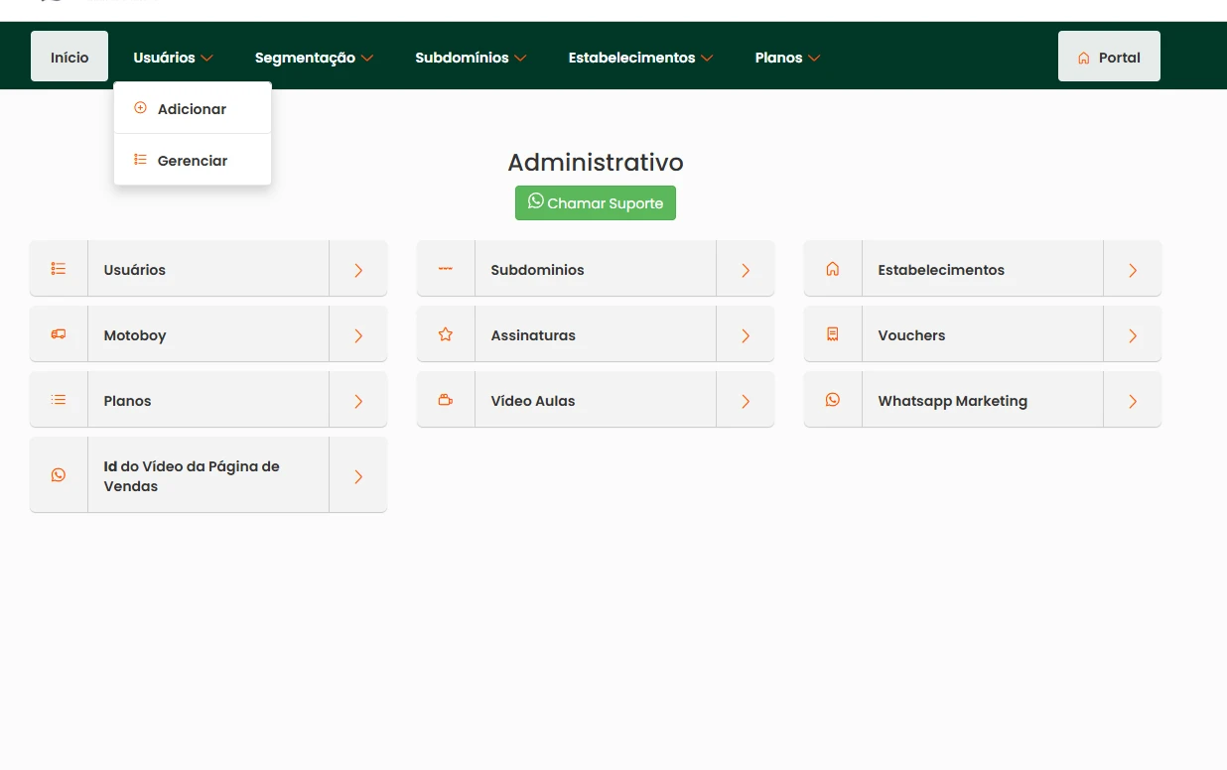This screenshot has width=1227, height=770.
Task: Click the delivery truck icon on Motoboy card
Action: (x=59, y=334)
